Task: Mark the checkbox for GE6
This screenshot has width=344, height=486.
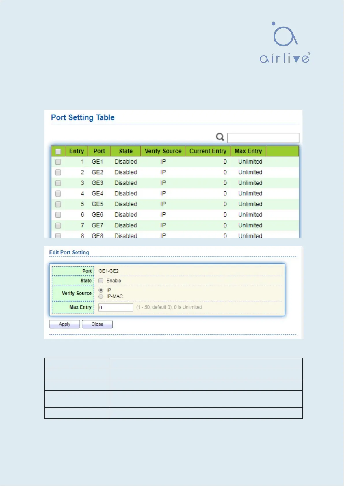Action: [x=58, y=215]
